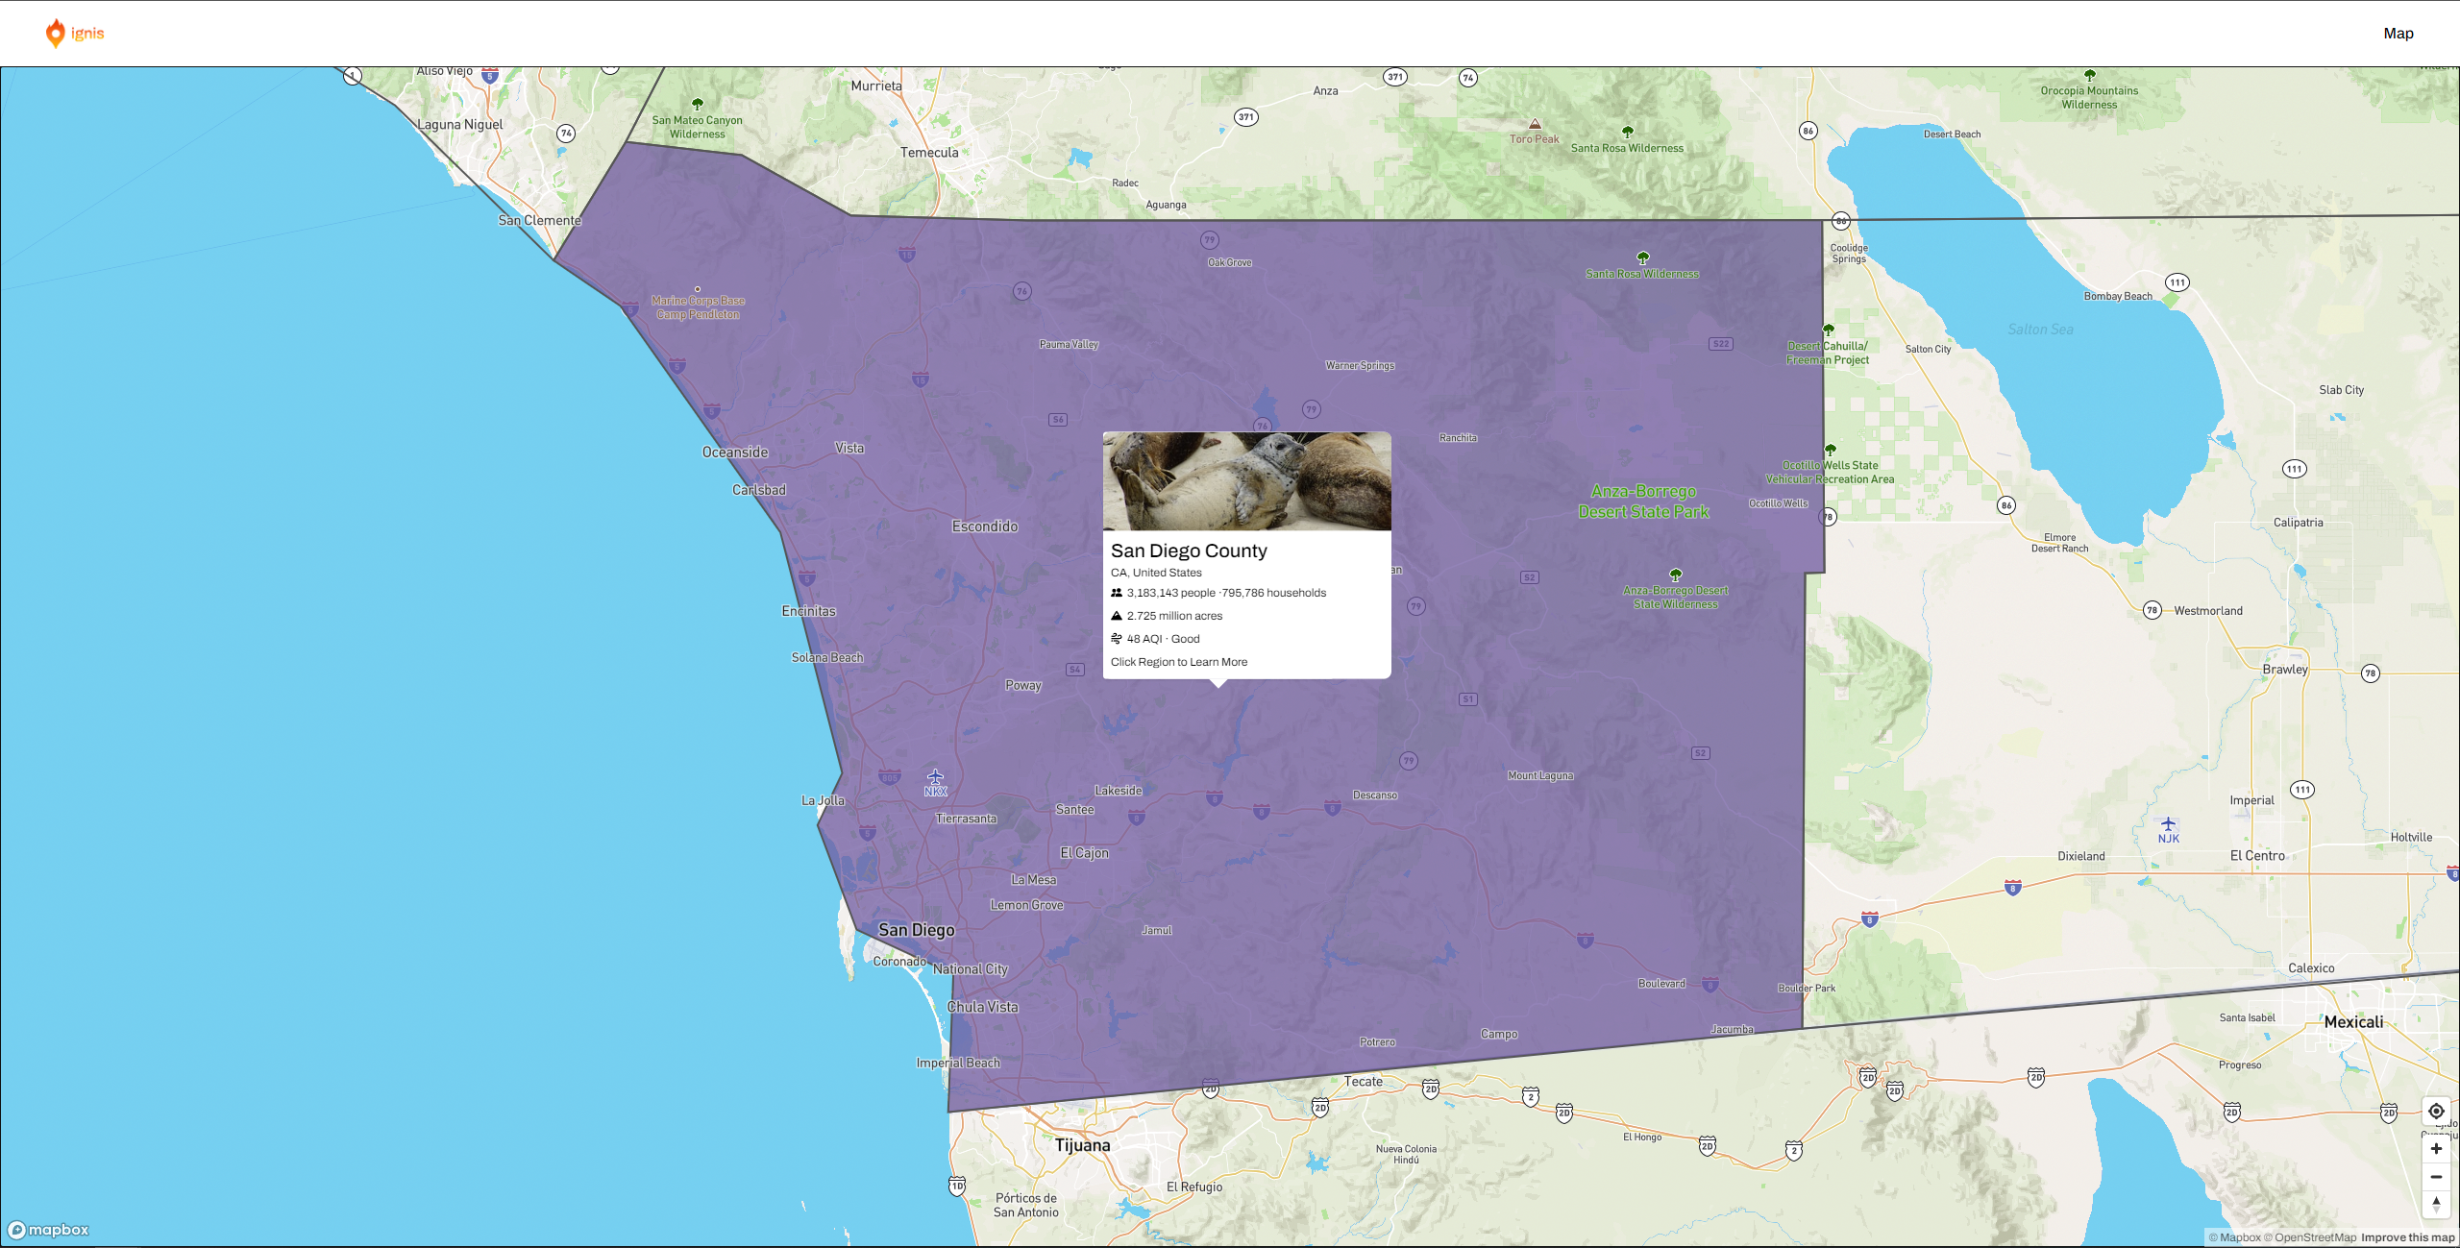Viewport: 2460px width, 1248px height.
Task: Open the Improve this map link
Action: coord(2407,1237)
